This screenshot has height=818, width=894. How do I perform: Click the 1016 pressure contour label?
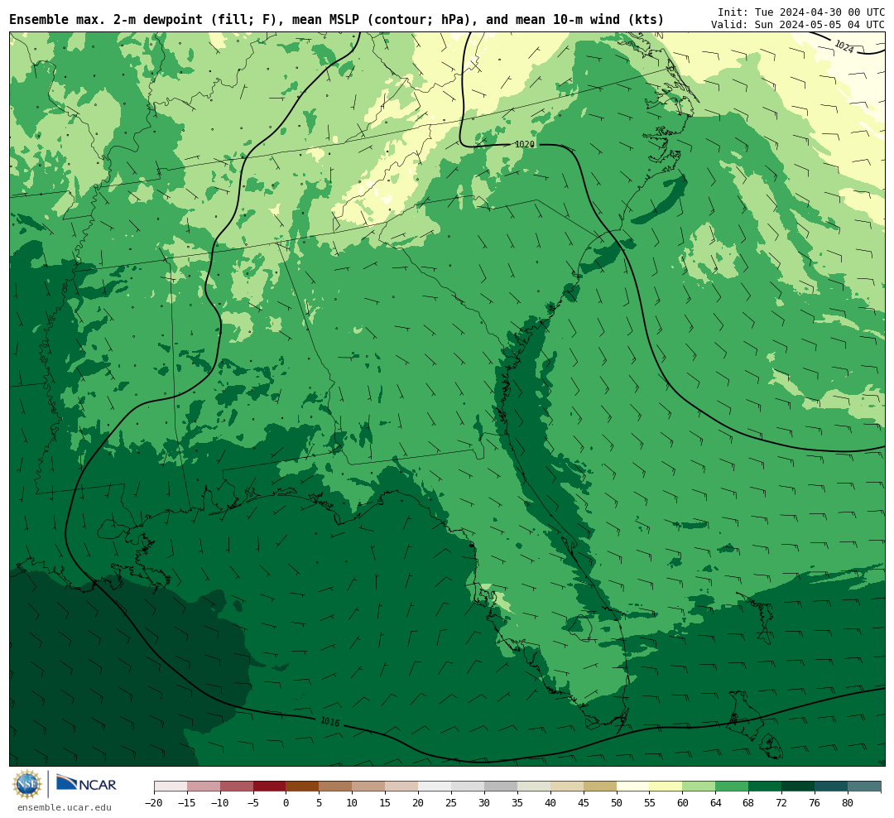coord(330,722)
